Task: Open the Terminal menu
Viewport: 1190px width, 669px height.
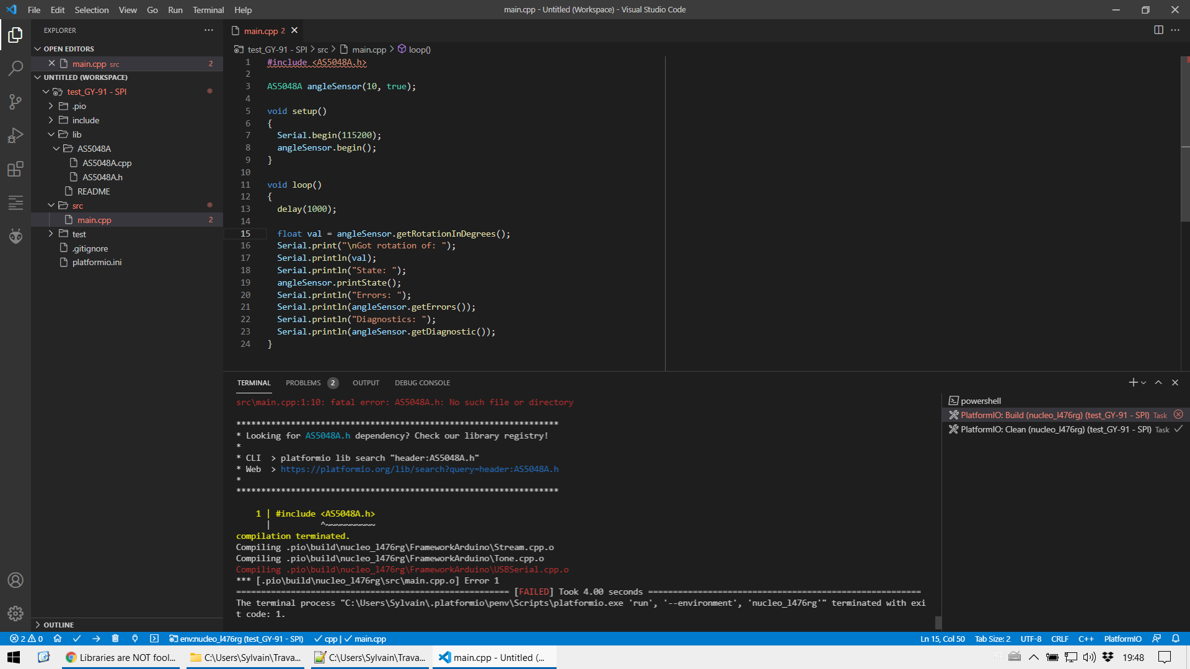Action: [208, 10]
